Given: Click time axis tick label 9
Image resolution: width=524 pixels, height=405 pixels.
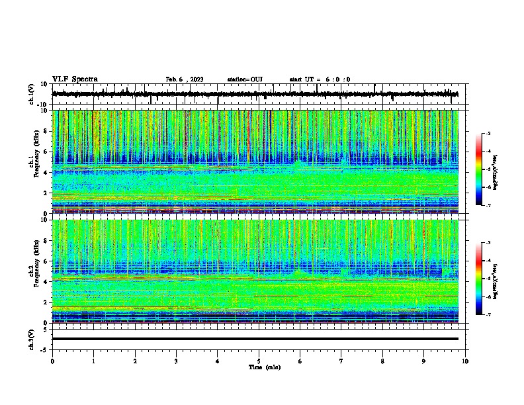Looking at the screenshot, I should [423, 361].
